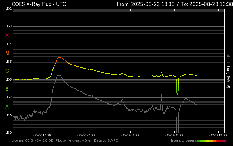Click the red X flare class label
Screen dimensions: 233x146
(x=7, y=35)
